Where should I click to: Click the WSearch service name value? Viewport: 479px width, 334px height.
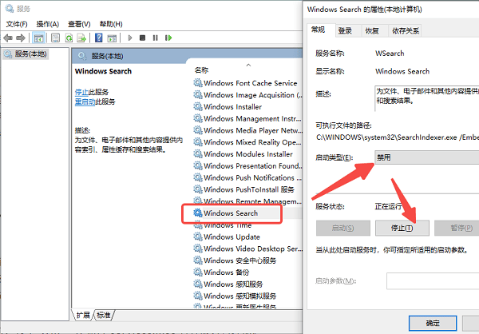(x=390, y=54)
